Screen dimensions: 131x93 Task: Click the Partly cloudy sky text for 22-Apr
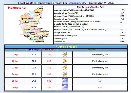100,61
